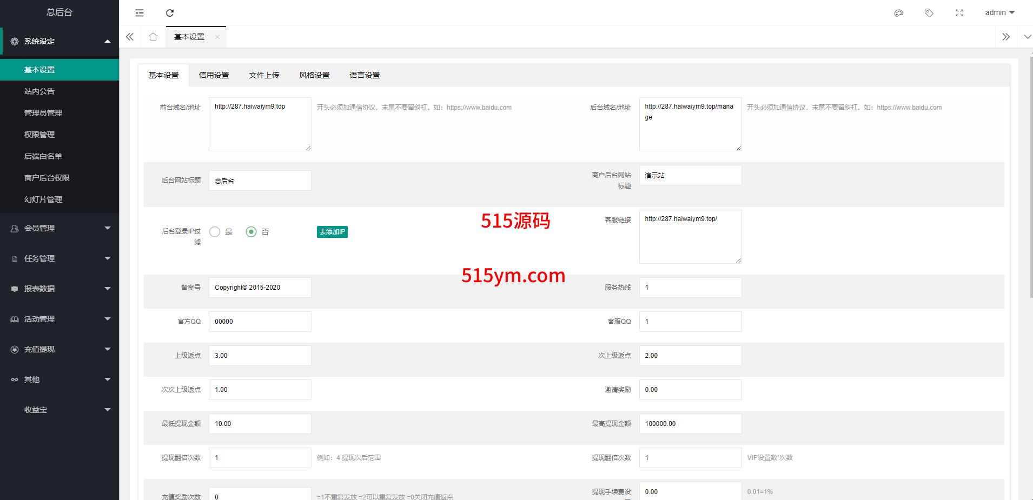Open 站内公告 in sidebar
Viewport: 1033px width, 500px height.
pyautogui.click(x=39, y=91)
